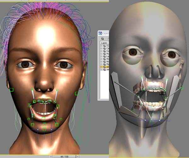This screenshot has height=158, width=189.
Task: Click the layer icon of the '0' default layer
Action: (104, 46)
